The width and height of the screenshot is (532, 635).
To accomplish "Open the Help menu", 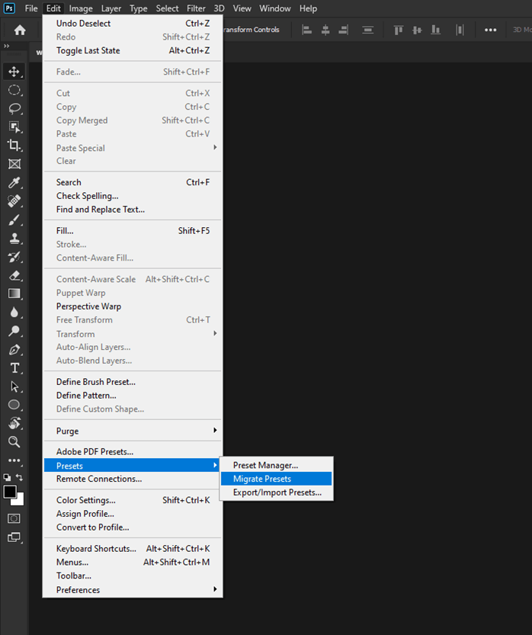I will (x=308, y=8).
